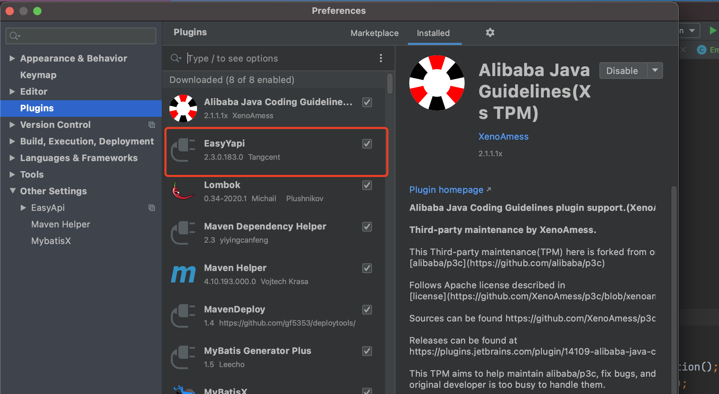Expand the Appearance & Behavior section
The height and width of the screenshot is (394, 719).
point(12,58)
